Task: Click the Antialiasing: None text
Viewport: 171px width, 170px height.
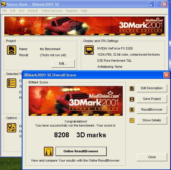Action: click(110, 67)
